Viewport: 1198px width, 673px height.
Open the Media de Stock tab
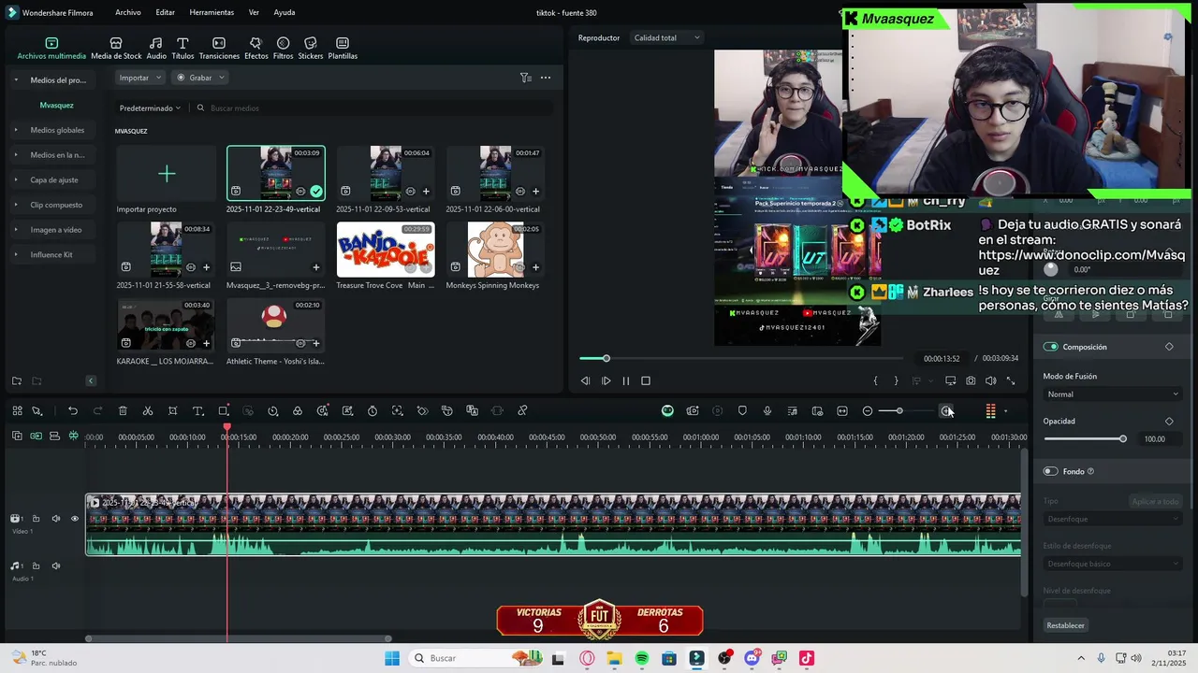(116, 49)
